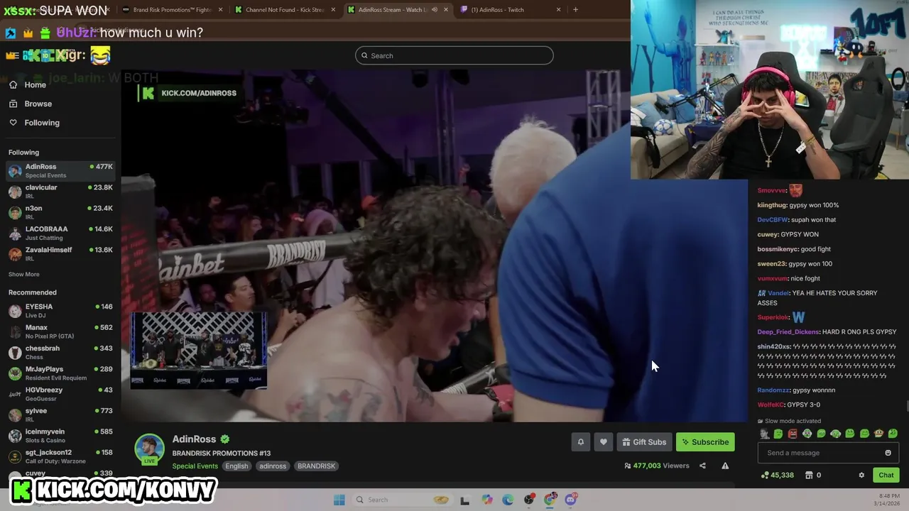Click the Browse sidebar icon
The image size is (909, 511).
[13, 104]
